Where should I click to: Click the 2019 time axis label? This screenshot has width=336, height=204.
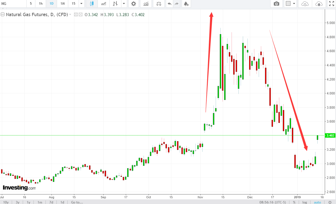tap(298, 197)
